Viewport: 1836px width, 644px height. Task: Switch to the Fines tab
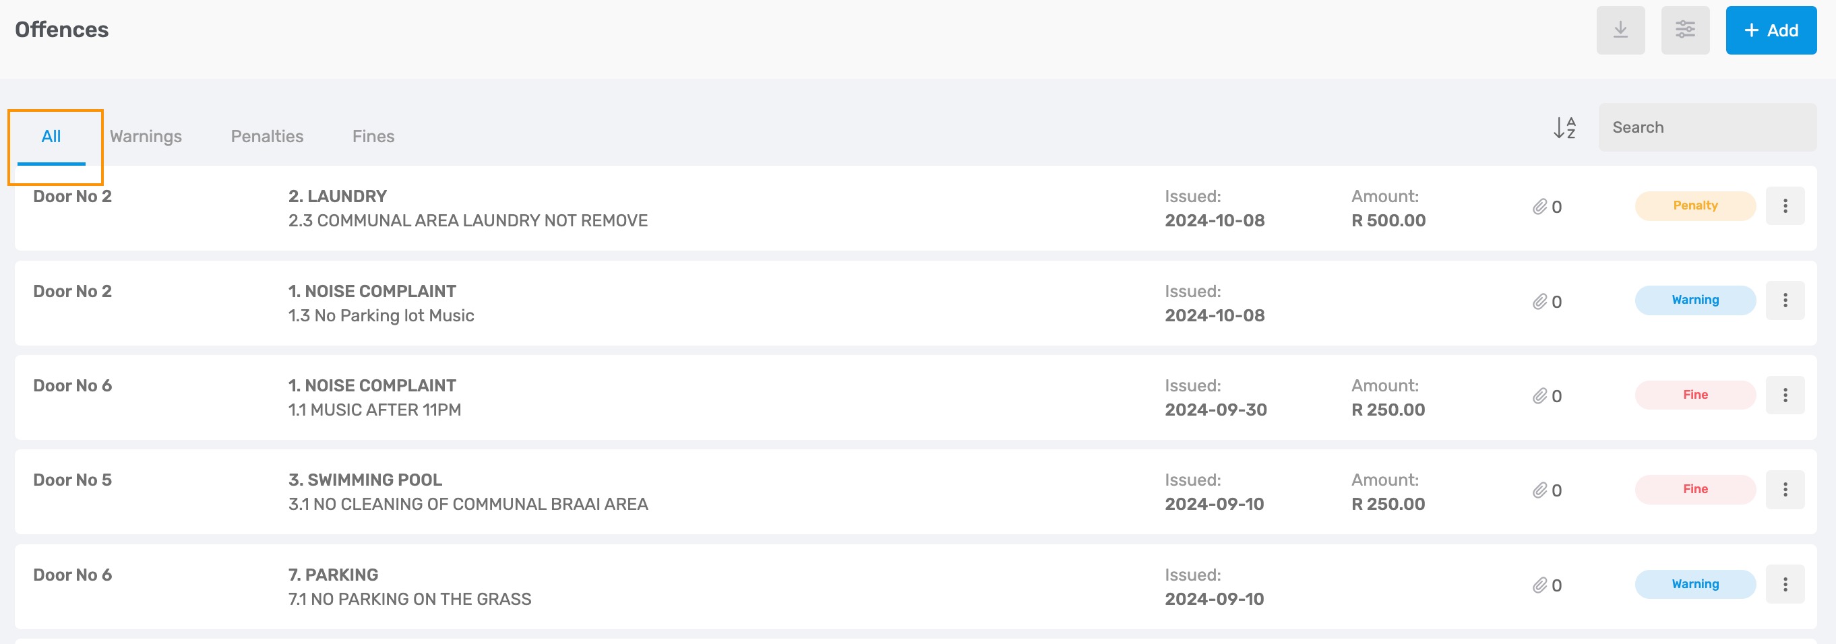[373, 136]
